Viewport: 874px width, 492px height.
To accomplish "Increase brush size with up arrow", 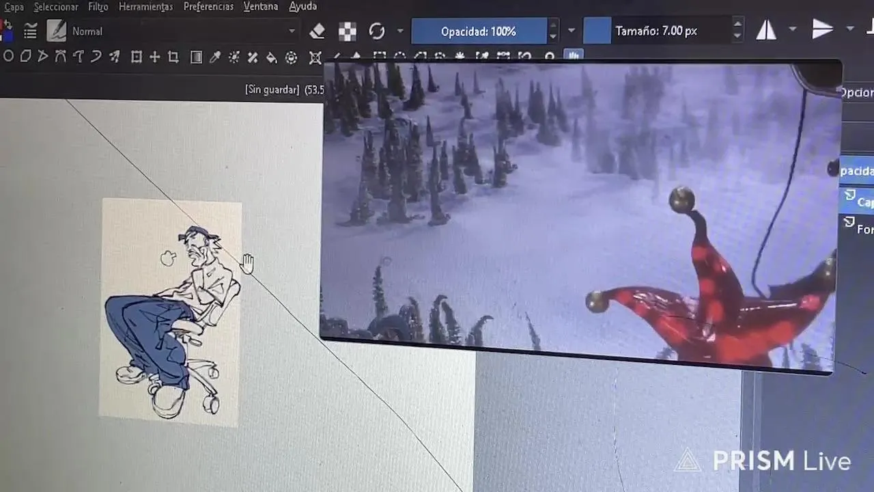I will 737,24.
